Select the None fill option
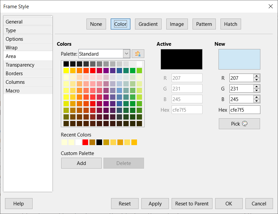 96,24
